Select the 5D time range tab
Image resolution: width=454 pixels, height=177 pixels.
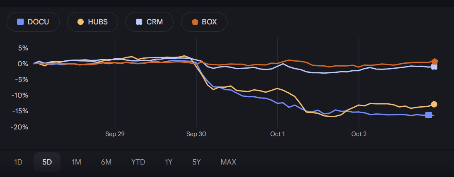47,162
